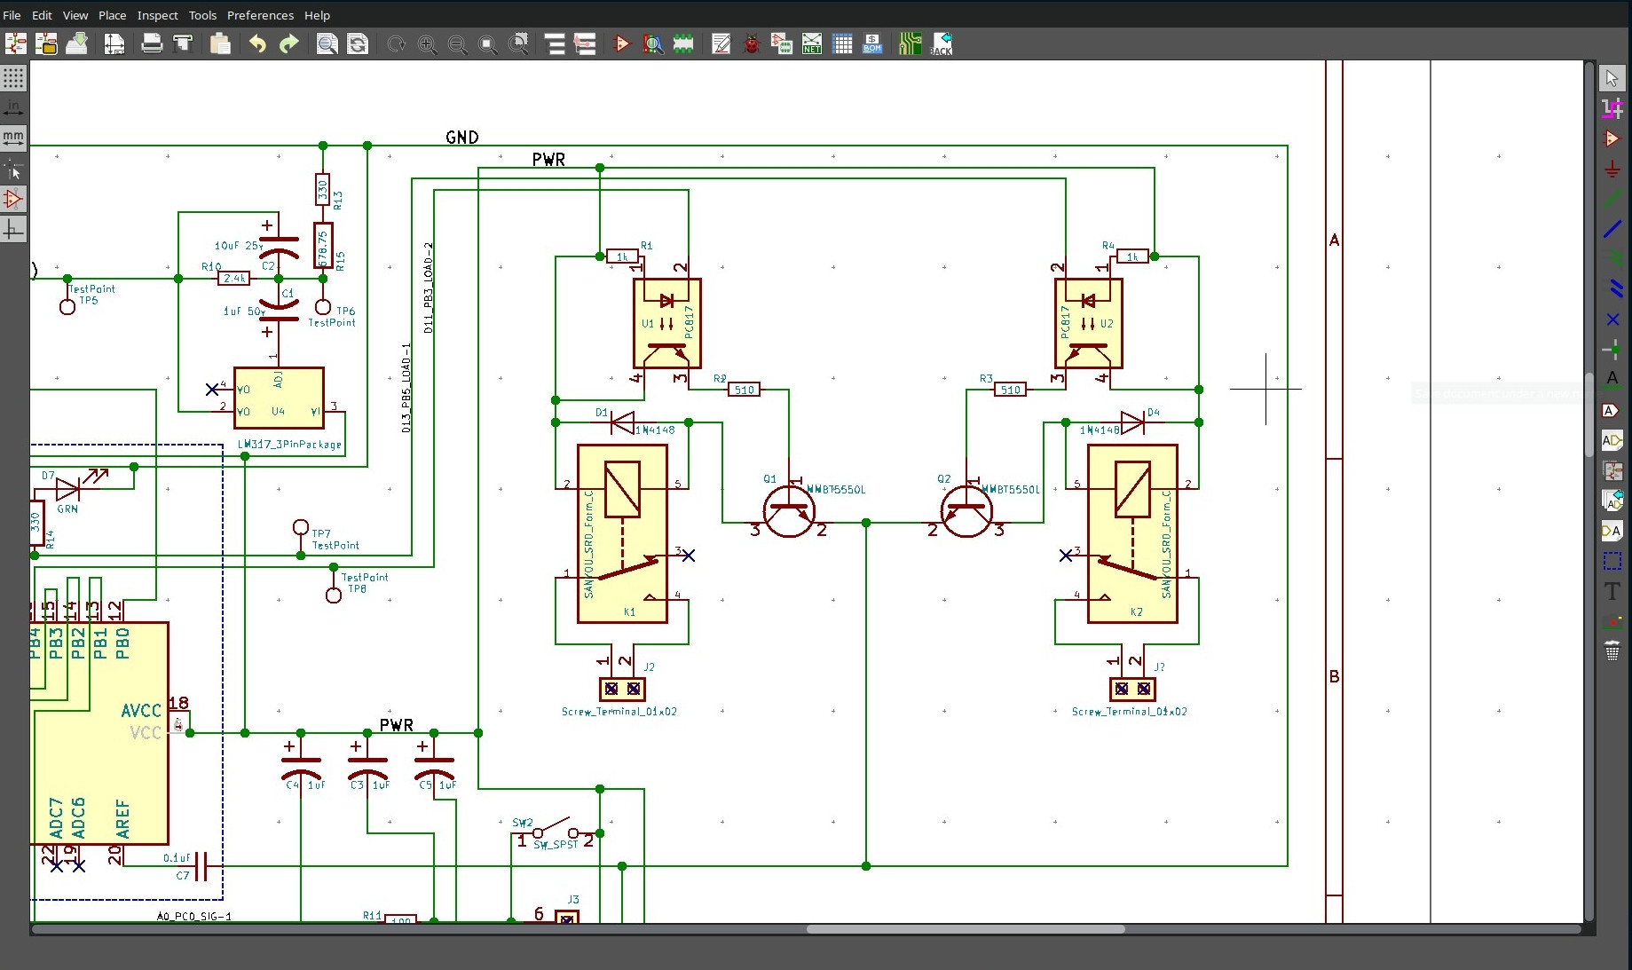The height and width of the screenshot is (970, 1632).
Task: Toggle hidden pins display
Action: 13,199
